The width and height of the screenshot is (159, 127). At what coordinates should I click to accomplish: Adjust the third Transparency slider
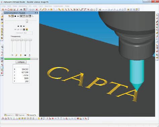click(21, 40)
